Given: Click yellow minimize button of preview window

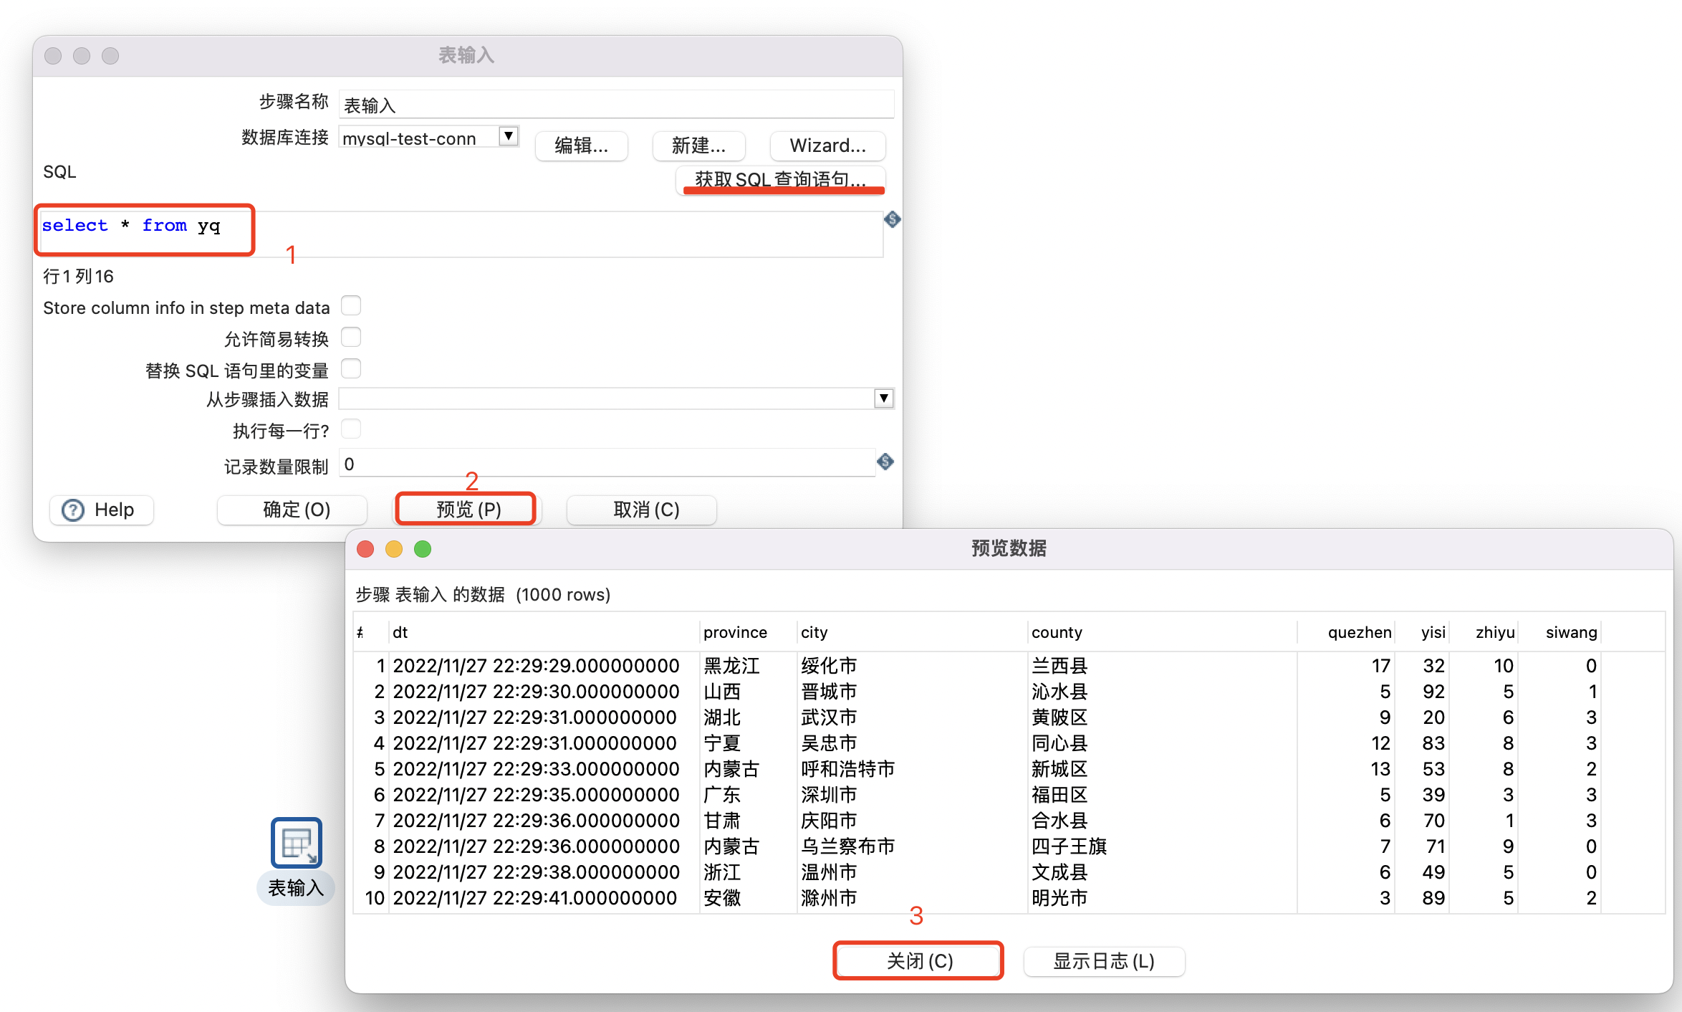Looking at the screenshot, I should coord(394,549).
